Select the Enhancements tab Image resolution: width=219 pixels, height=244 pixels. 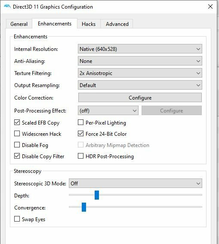coord(55,24)
